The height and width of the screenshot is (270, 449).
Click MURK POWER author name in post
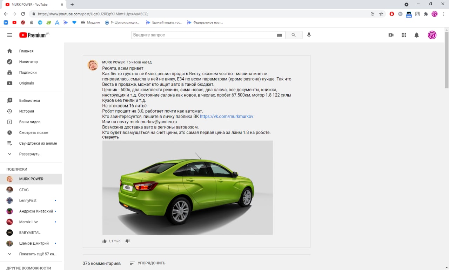[x=113, y=62]
